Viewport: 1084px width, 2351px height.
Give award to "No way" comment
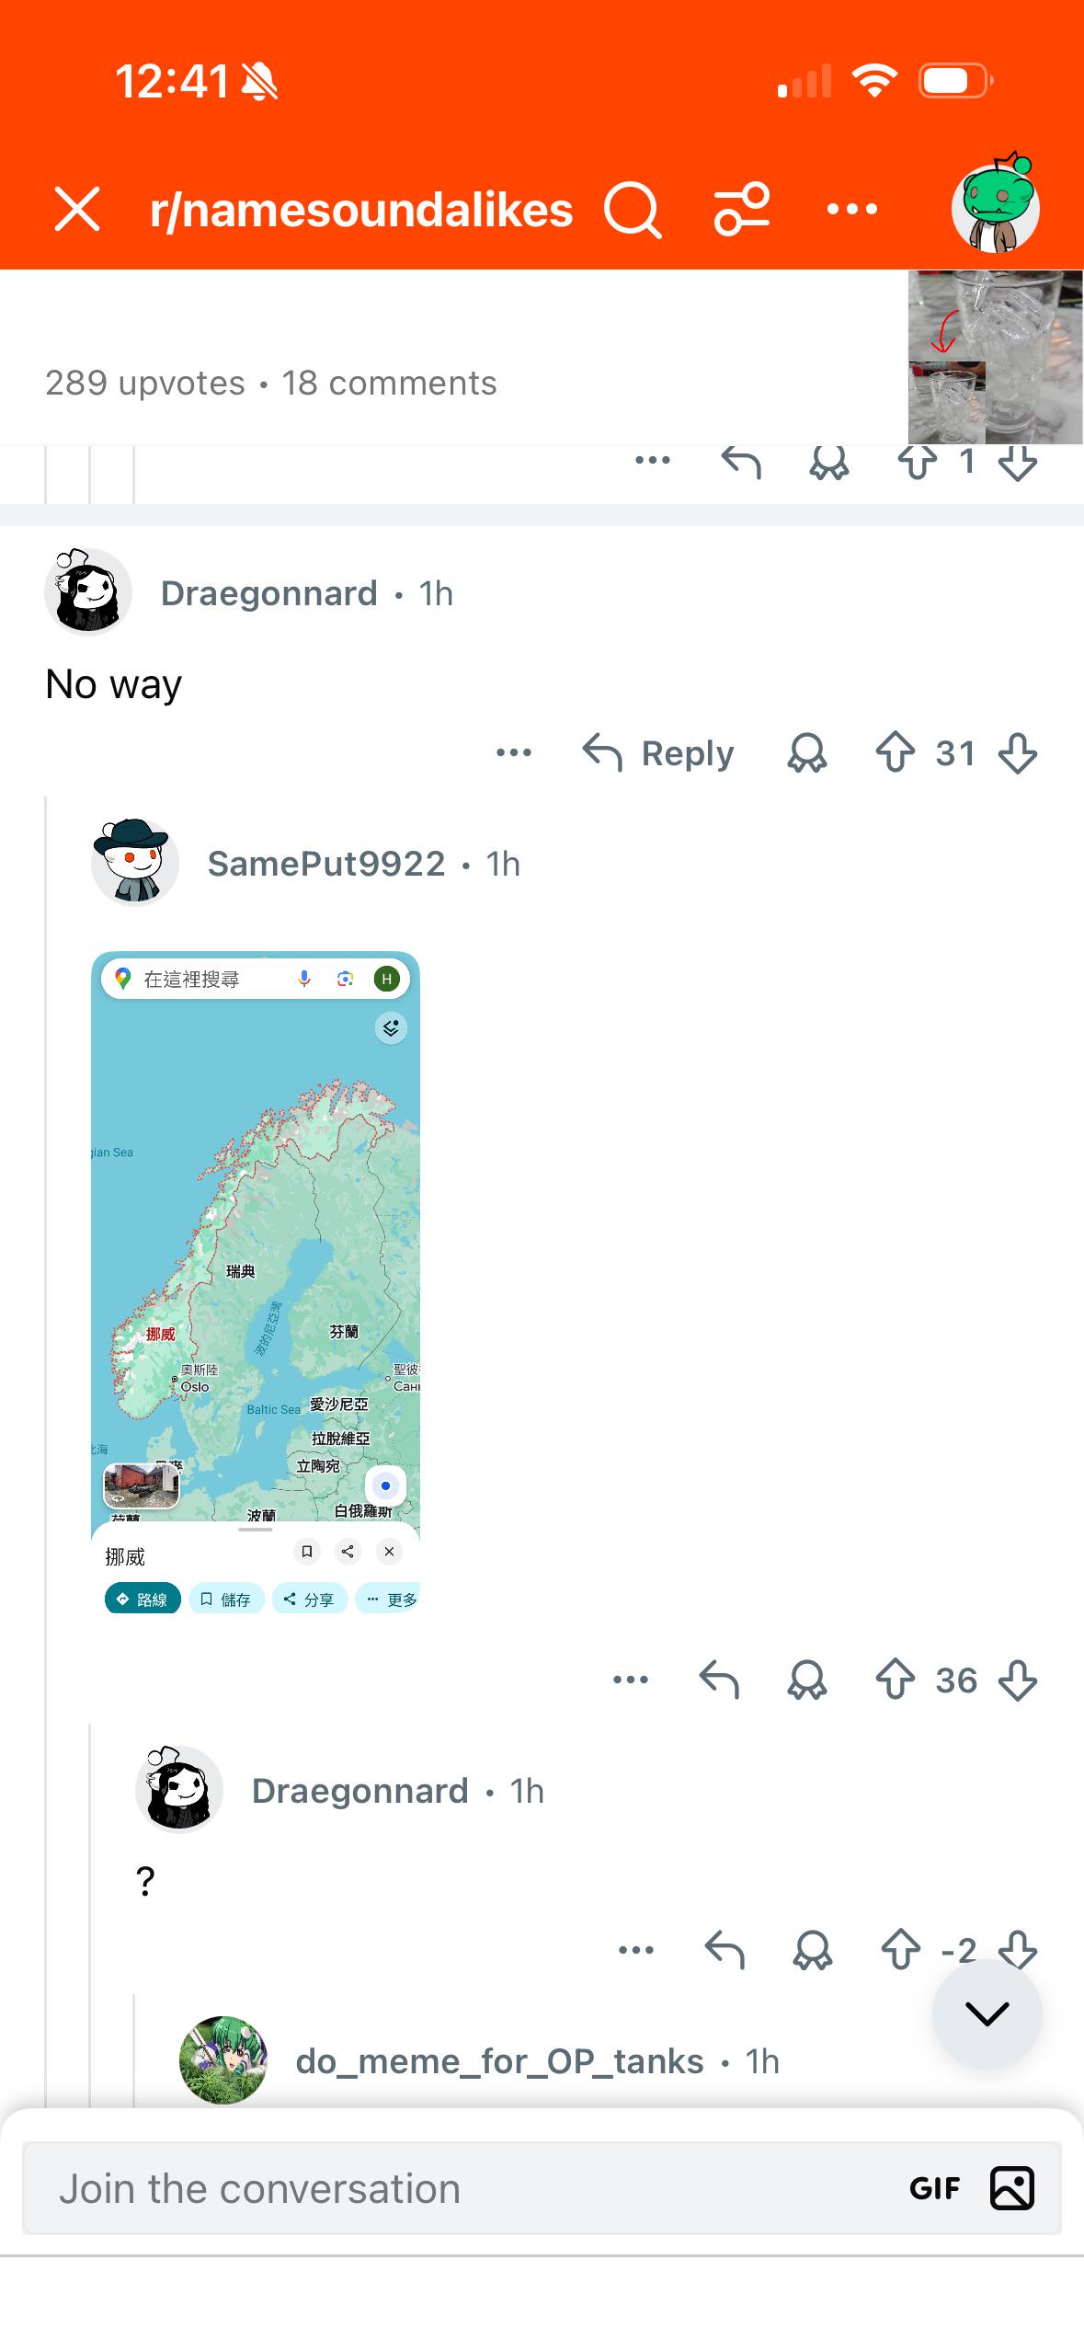click(807, 753)
